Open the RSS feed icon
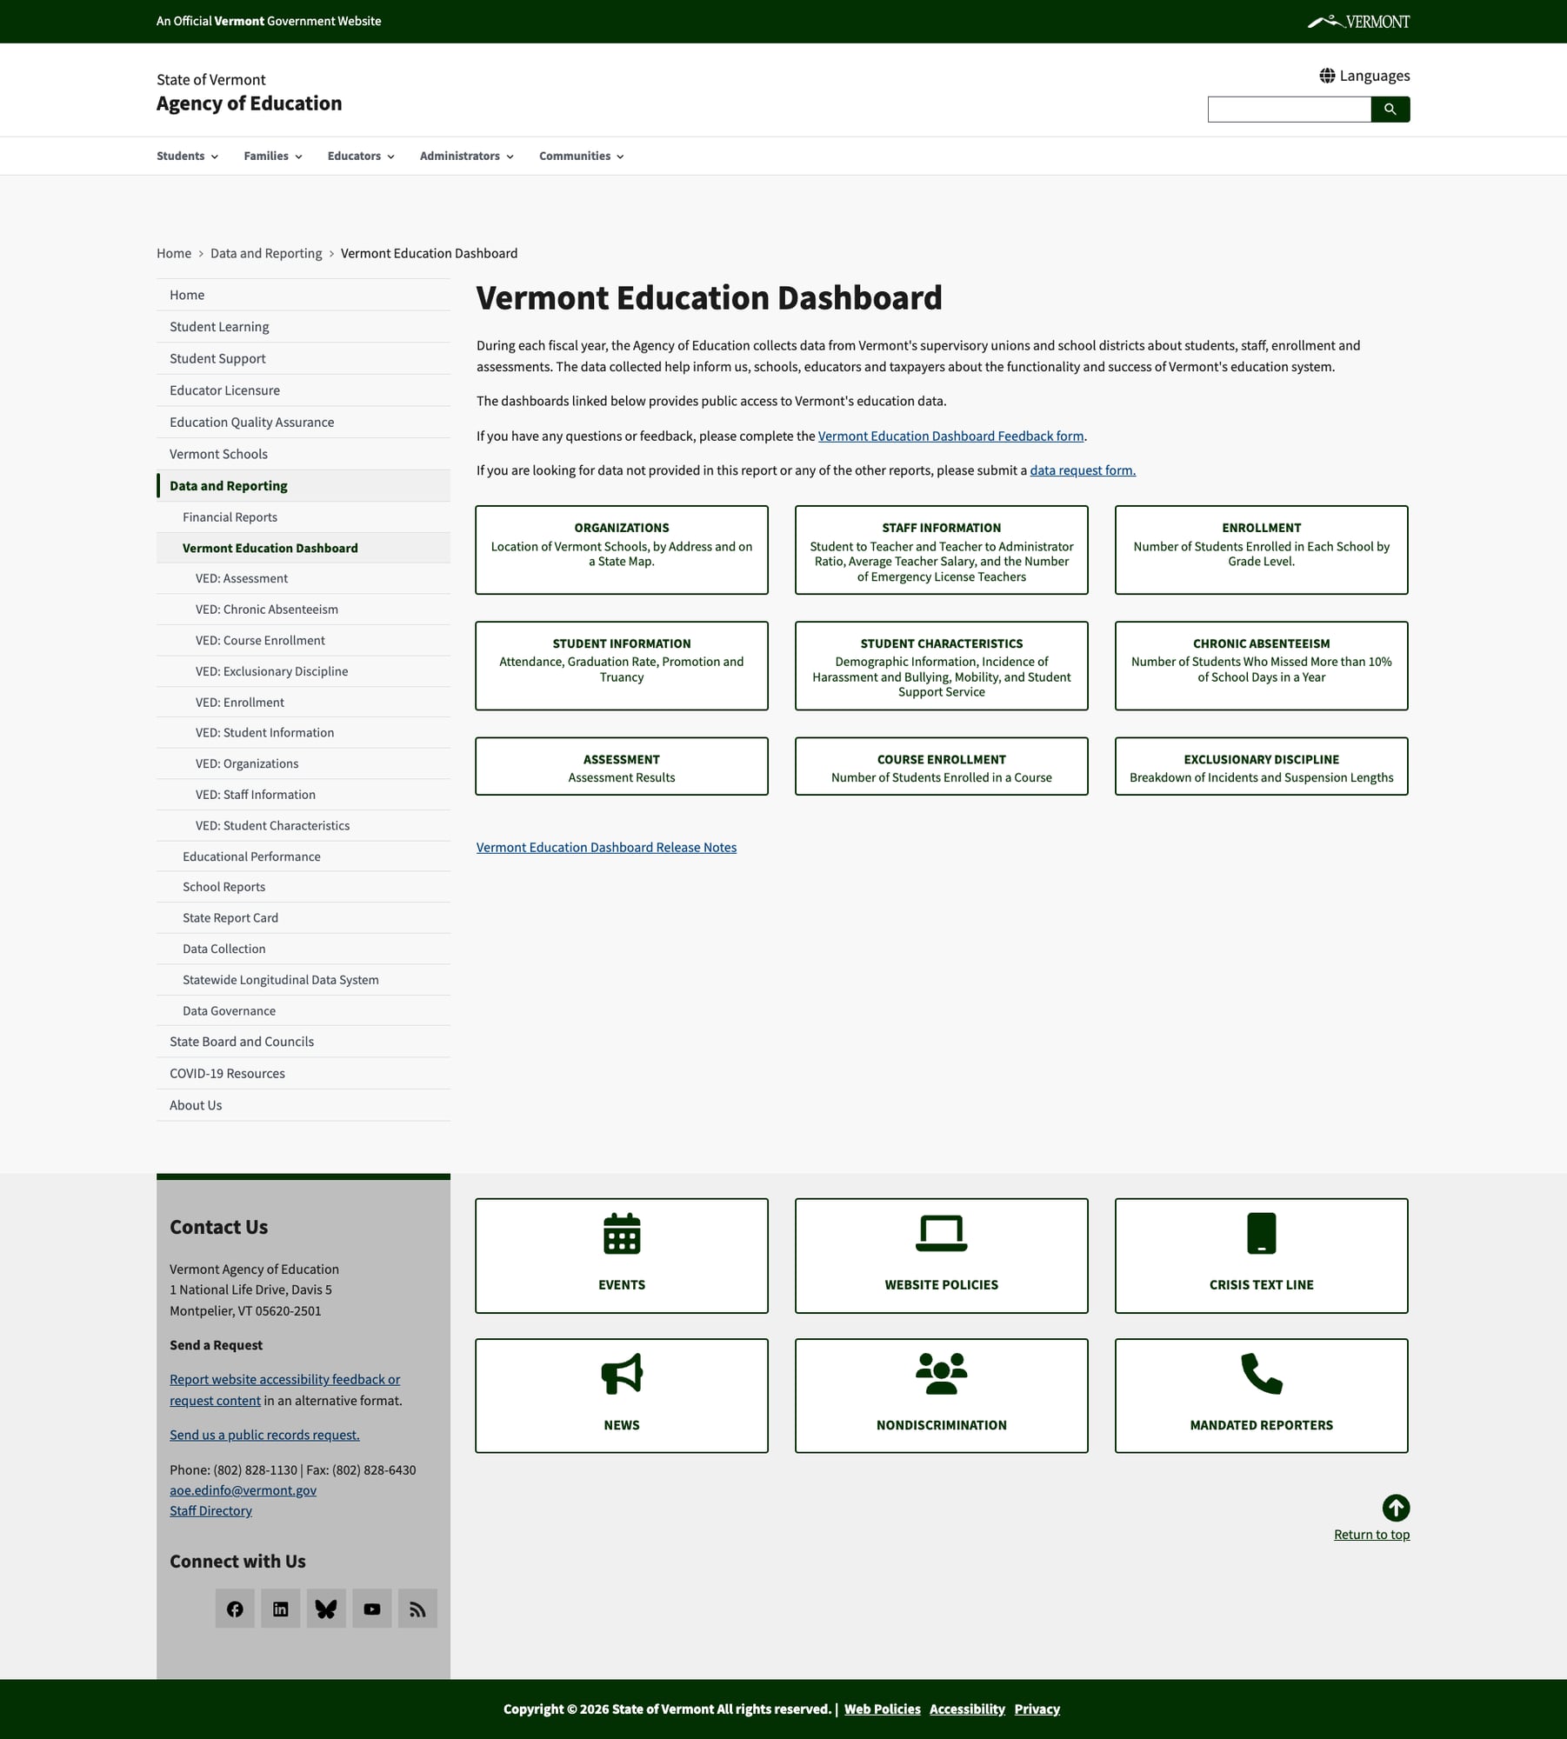This screenshot has width=1567, height=1739. pyautogui.click(x=417, y=1609)
